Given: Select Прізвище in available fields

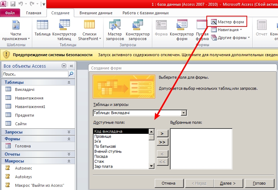Looking at the screenshot, I should click(121, 136).
